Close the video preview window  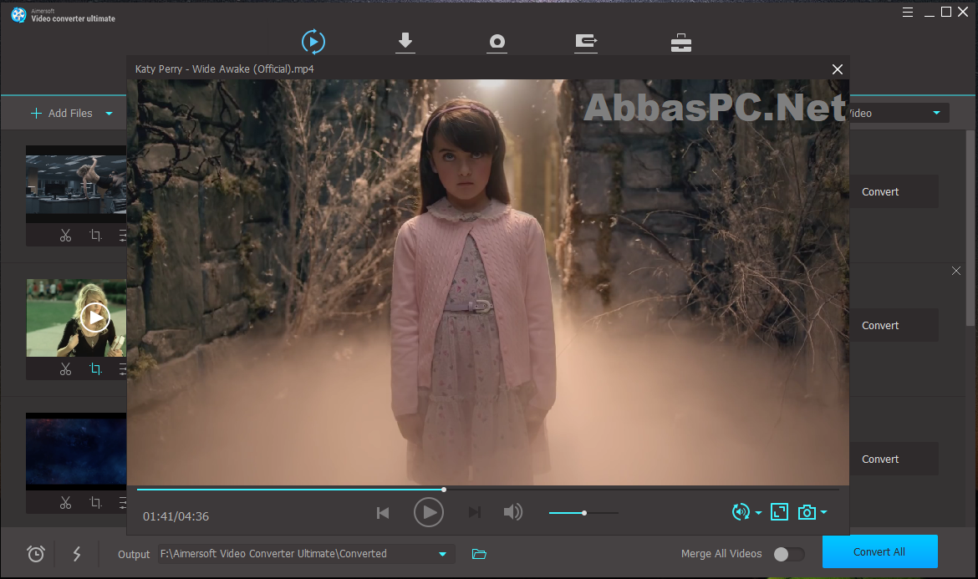tap(837, 69)
